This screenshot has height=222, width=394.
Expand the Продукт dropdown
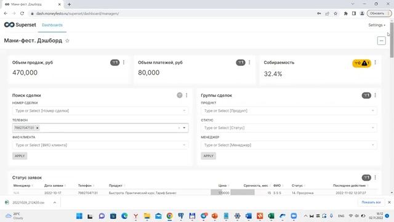tap(372, 111)
